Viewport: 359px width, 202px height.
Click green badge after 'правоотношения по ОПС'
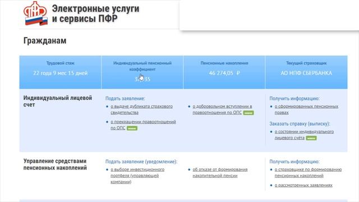click(x=248, y=113)
